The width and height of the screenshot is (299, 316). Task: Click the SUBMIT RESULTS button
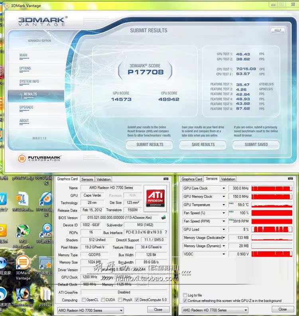pos(149,145)
